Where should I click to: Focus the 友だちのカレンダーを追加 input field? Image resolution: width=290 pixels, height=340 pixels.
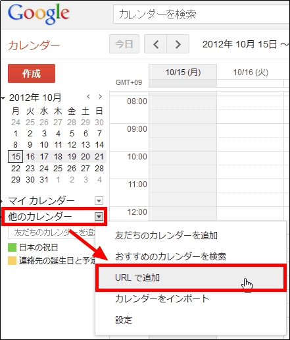click(52, 233)
